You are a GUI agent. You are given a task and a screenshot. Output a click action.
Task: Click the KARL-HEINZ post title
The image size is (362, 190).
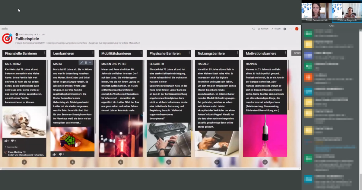pos(13,64)
